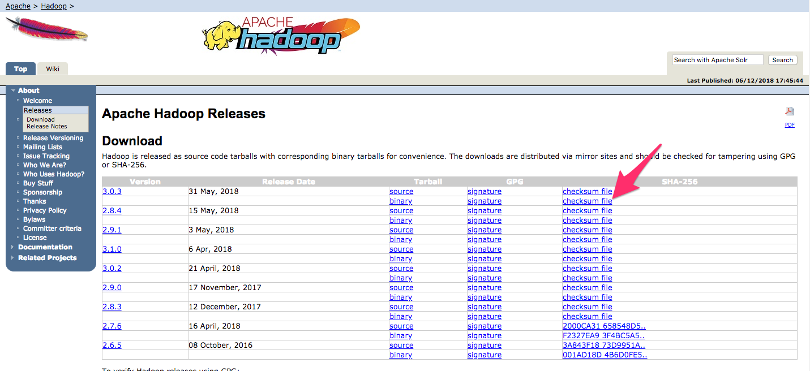This screenshot has width=810, height=371.
Task: Download the 2.6.5 binary tarball
Action: click(401, 355)
